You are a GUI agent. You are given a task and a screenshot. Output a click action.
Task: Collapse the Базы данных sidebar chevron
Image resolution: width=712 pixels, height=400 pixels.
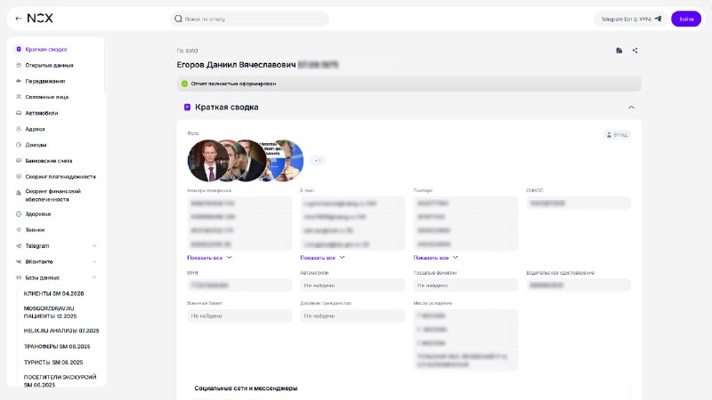94,277
